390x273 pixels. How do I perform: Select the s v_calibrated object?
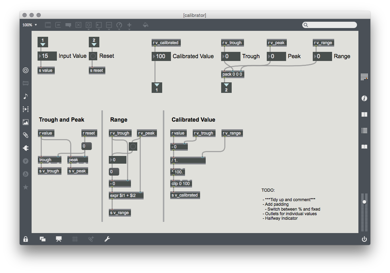pyautogui.click(x=185, y=195)
